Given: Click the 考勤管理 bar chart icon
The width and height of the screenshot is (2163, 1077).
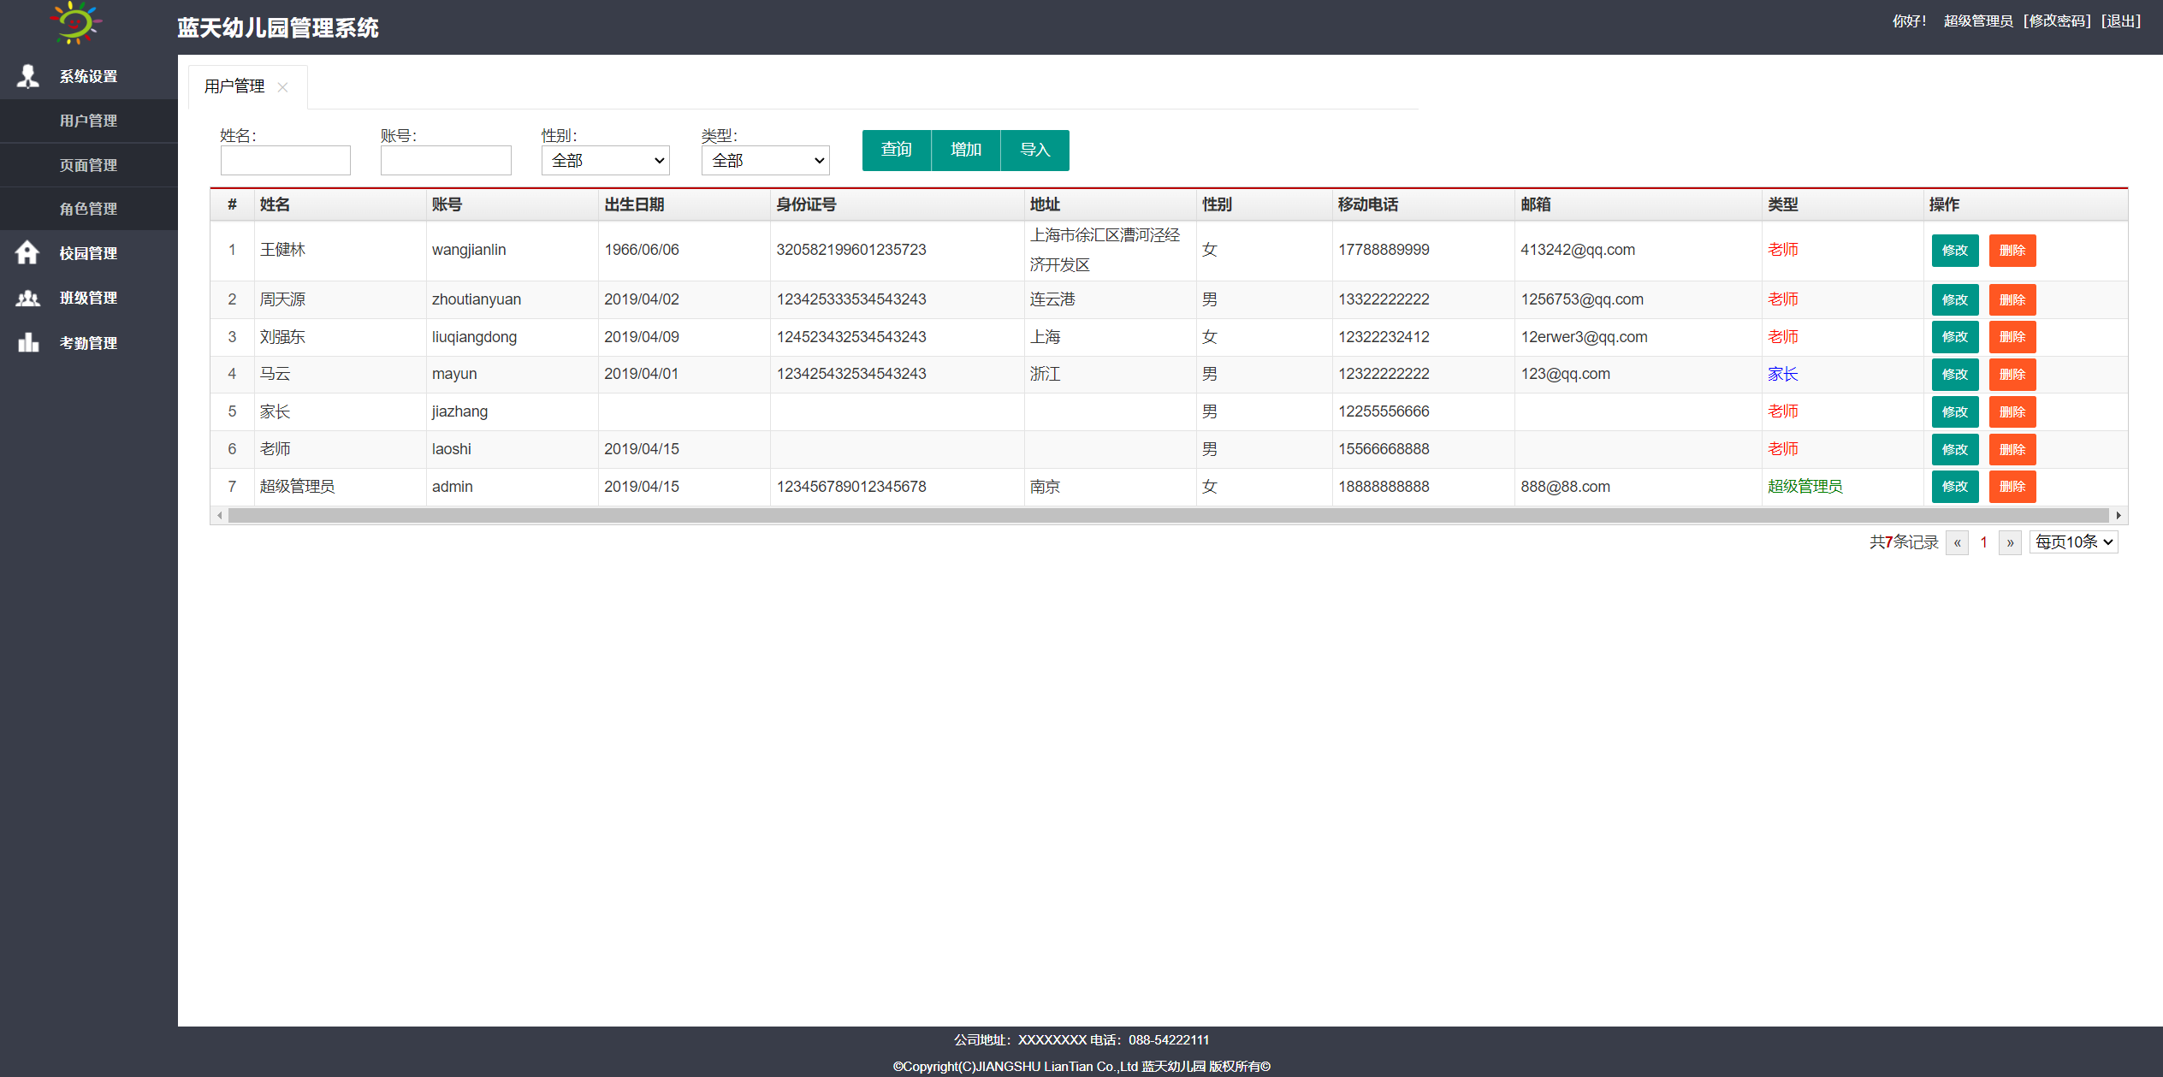Looking at the screenshot, I should pyautogui.click(x=28, y=342).
